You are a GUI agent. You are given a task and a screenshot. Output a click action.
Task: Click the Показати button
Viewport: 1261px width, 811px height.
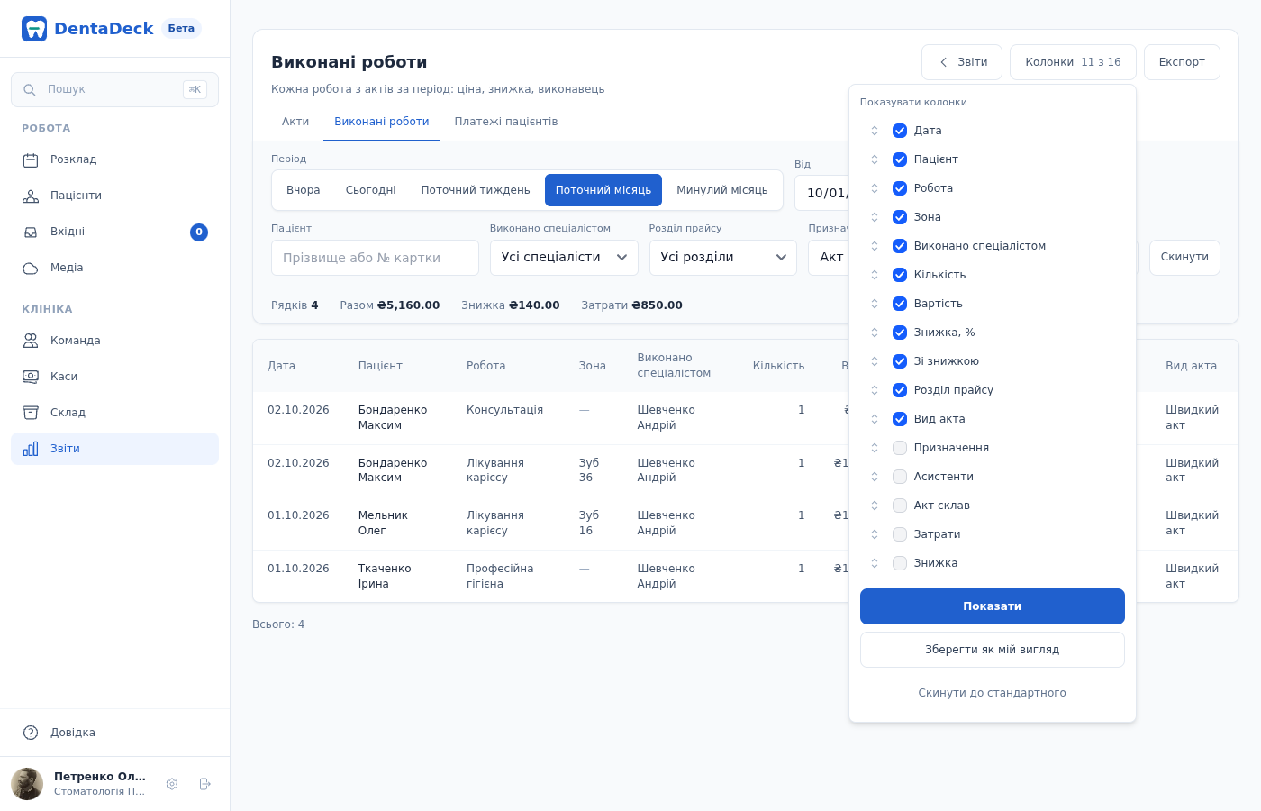coord(993,606)
